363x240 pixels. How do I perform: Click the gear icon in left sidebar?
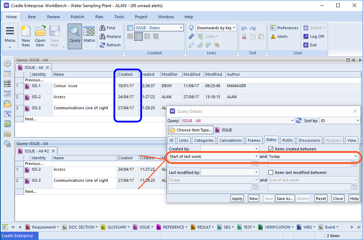coord(7,63)
